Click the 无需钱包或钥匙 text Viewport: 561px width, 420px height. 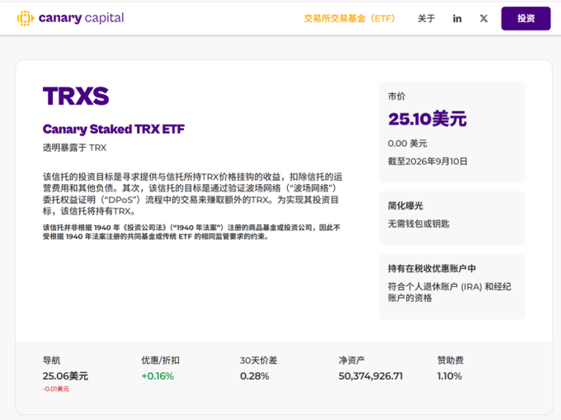click(418, 224)
